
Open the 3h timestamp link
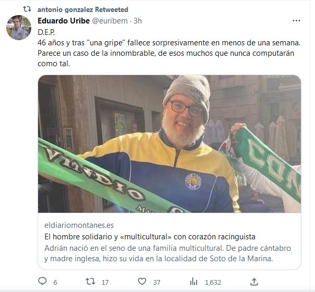pyautogui.click(x=138, y=21)
